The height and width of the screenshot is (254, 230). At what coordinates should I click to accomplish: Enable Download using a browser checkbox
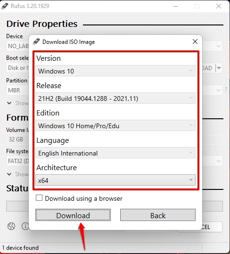[39, 198]
